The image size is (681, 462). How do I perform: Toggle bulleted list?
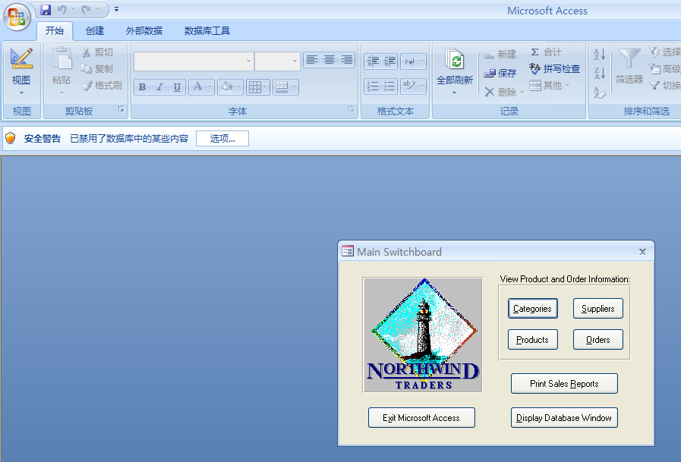pyautogui.click(x=389, y=86)
